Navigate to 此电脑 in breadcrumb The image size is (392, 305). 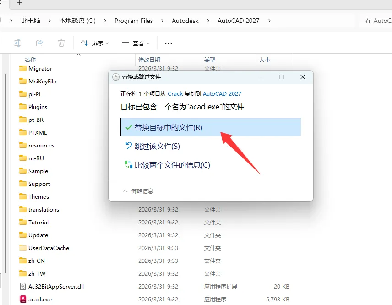coord(31,21)
